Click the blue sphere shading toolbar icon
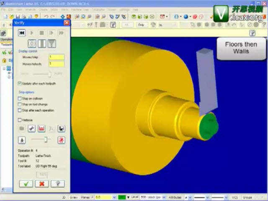Screen dimensions: 268x201 click(186, 17)
